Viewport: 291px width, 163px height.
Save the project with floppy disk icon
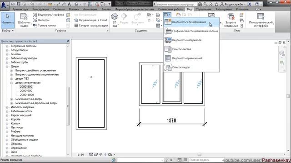click(x=19, y=4)
